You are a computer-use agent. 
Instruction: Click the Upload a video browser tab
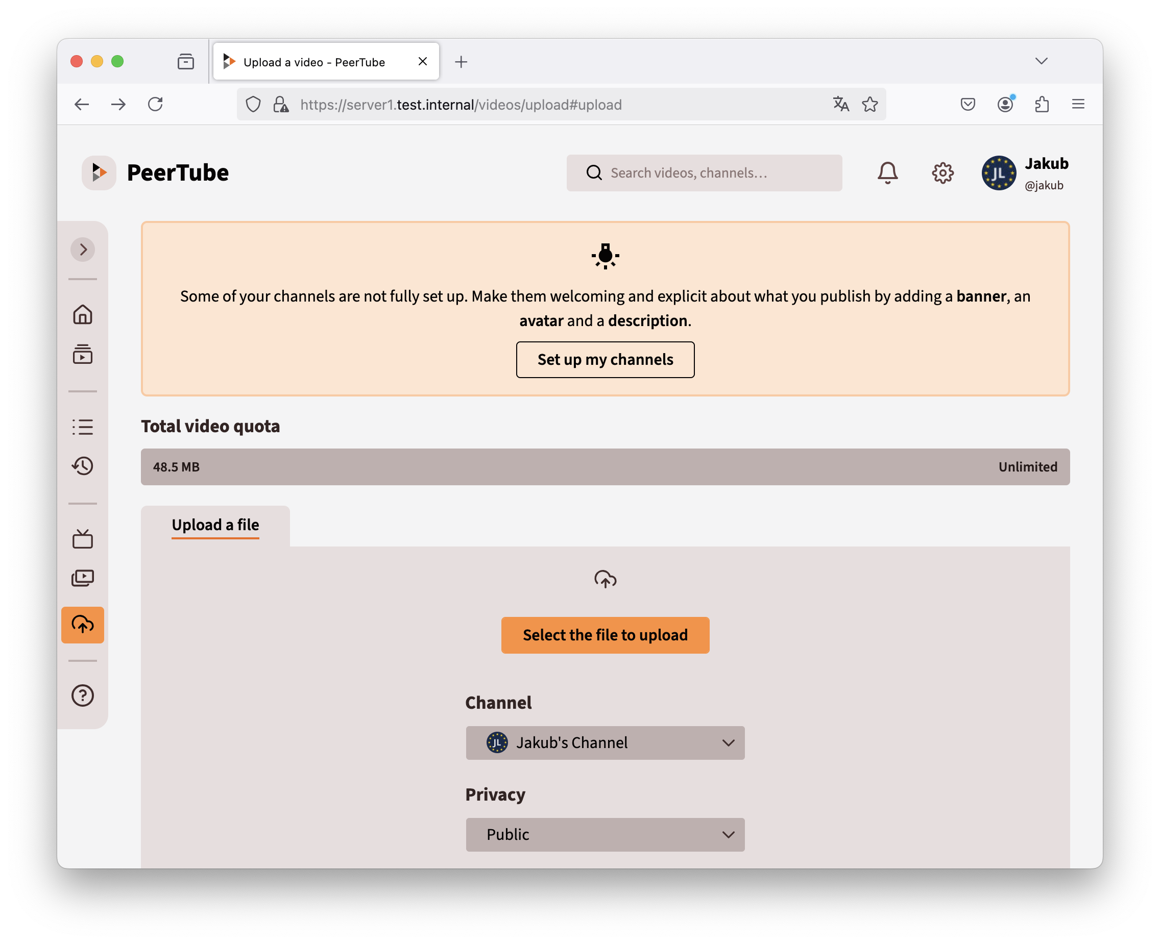pos(315,62)
